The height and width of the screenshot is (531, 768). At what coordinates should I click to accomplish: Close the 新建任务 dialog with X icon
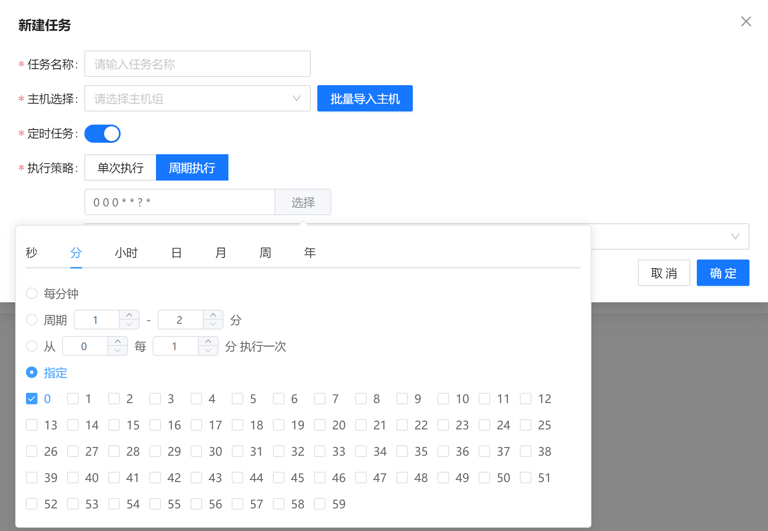point(746,21)
